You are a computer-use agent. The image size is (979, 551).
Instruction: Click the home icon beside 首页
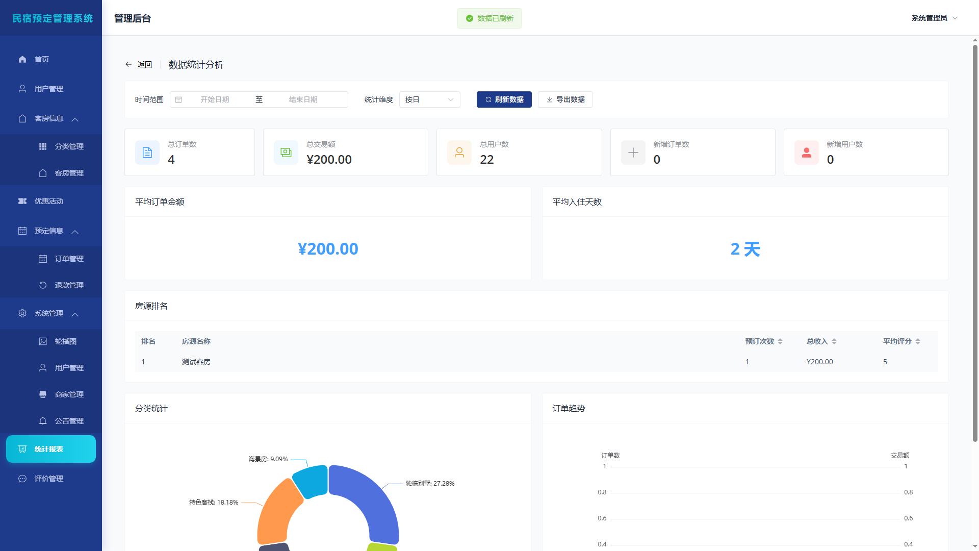[22, 59]
